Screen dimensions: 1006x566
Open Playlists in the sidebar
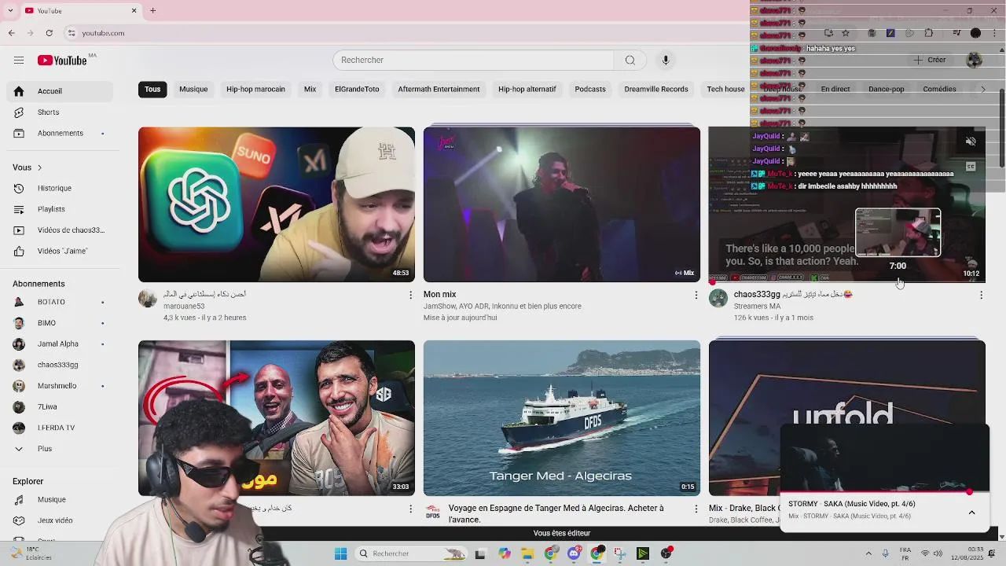[59, 209]
